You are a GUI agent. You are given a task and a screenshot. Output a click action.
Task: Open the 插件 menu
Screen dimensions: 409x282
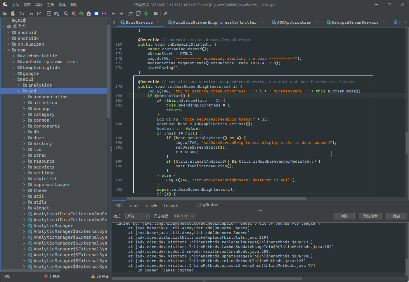pos(62,5)
